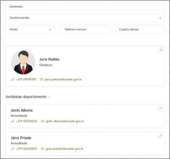170x159 pixels.
Task: Click phone icon in Gints Alksnis card
Action: point(12,121)
